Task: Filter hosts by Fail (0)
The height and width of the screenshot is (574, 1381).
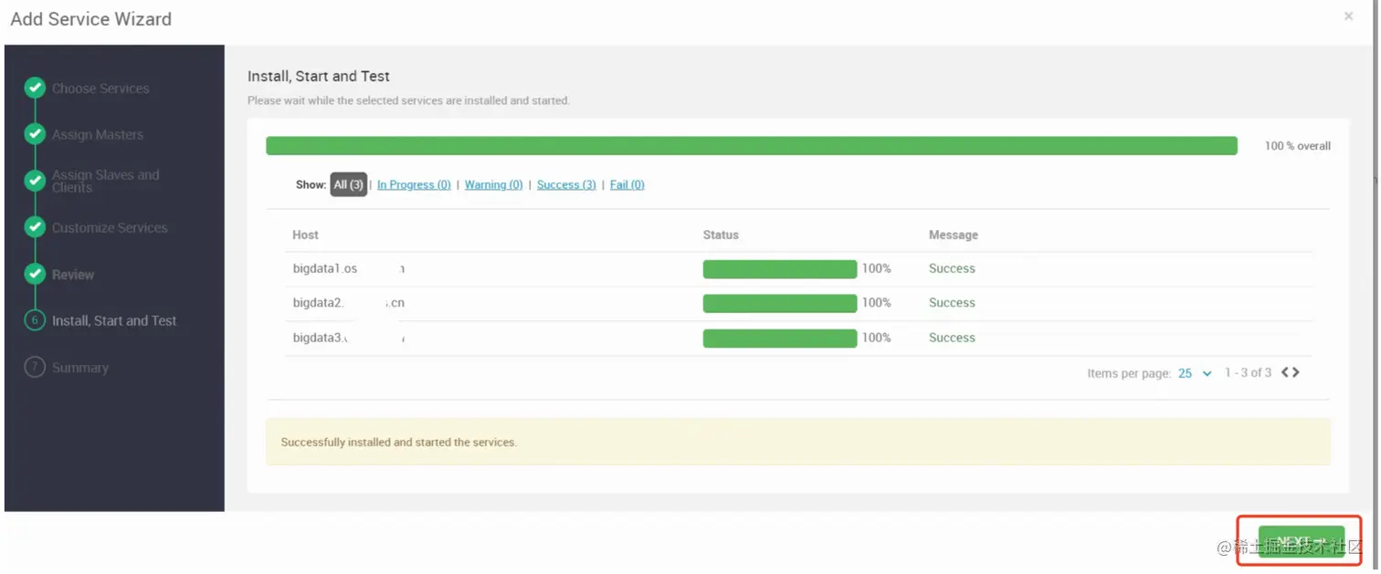Action: click(627, 184)
